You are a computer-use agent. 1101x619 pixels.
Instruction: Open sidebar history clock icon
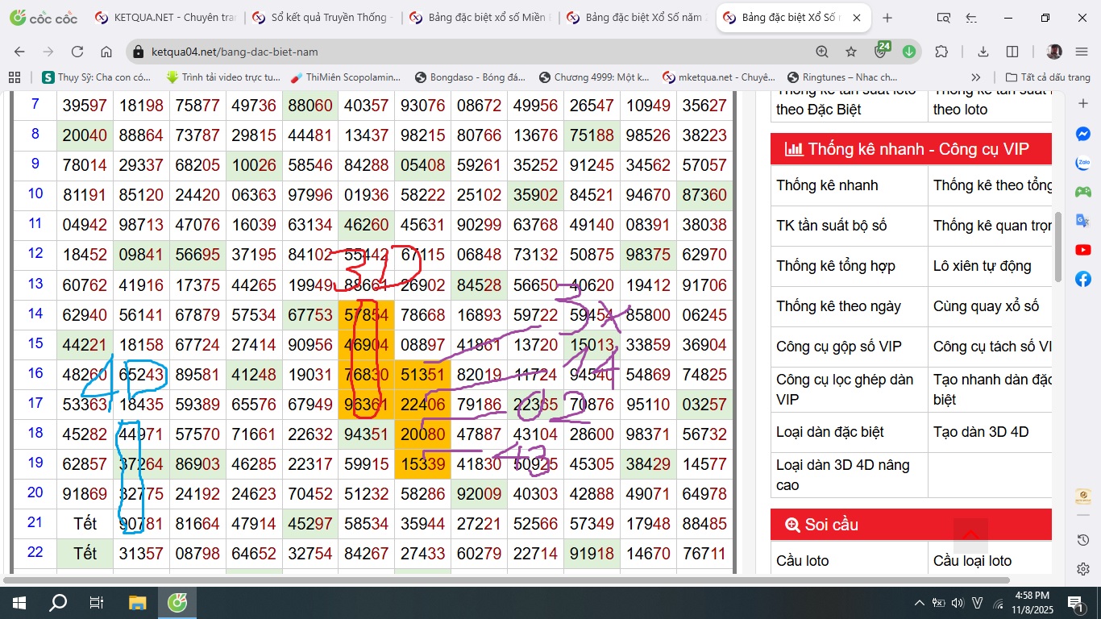[x=1083, y=540]
